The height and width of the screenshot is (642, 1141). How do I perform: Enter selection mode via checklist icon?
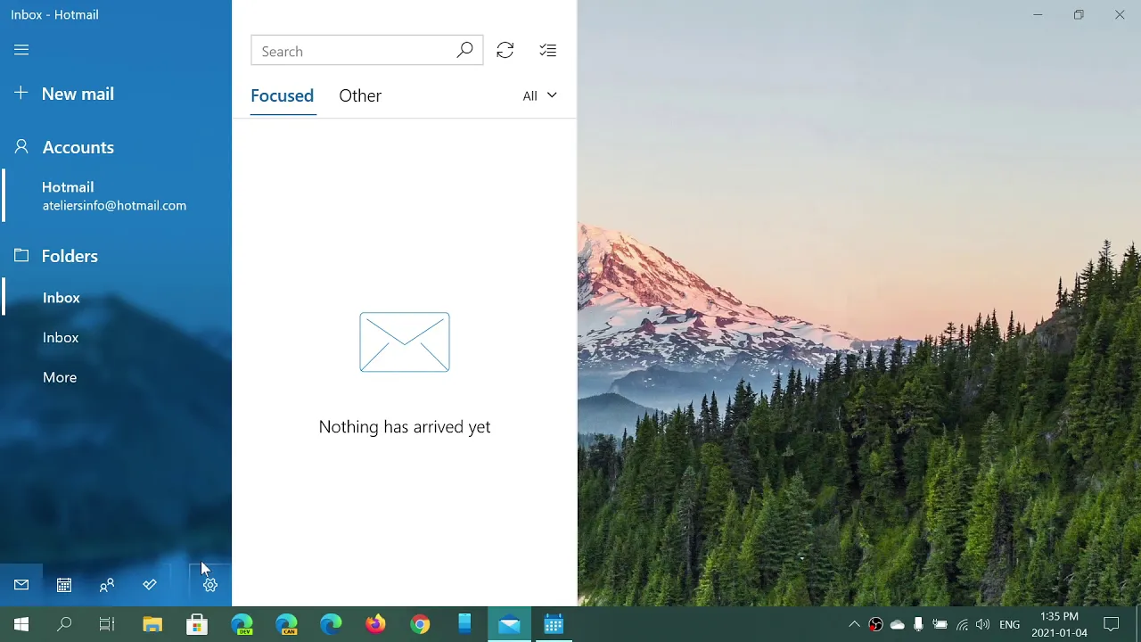pyautogui.click(x=548, y=51)
